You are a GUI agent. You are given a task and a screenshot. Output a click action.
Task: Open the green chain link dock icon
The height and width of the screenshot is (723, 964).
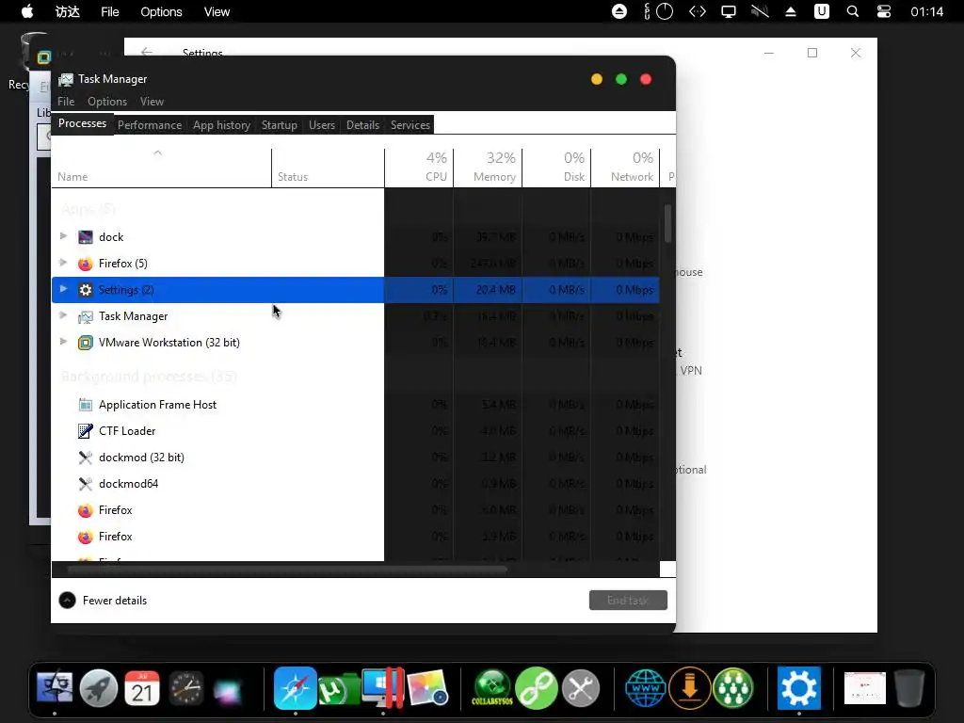536,688
